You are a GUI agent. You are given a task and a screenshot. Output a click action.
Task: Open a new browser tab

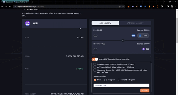point(32,2)
